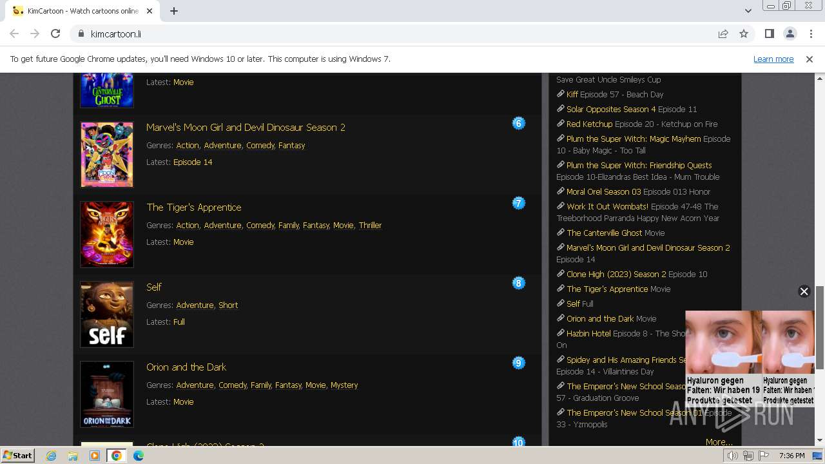The height and width of the screenshot is (464, 825).
Task: Open The Canterville Ghost sidebar link
Action: [605, 233]
